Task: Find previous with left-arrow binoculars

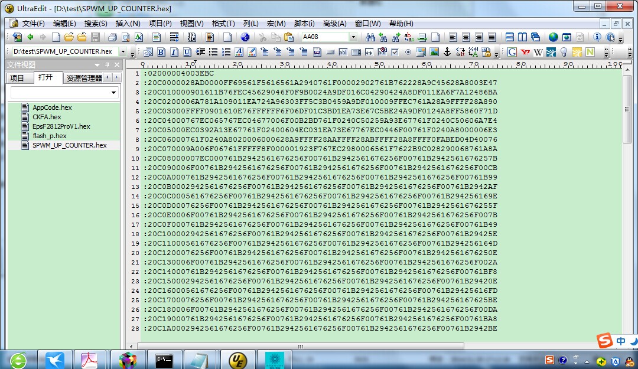Action: (x=383, y=37)
